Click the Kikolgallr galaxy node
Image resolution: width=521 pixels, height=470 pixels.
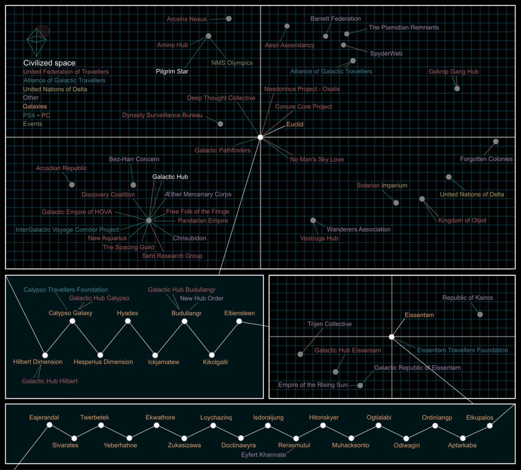coord(212,355)
